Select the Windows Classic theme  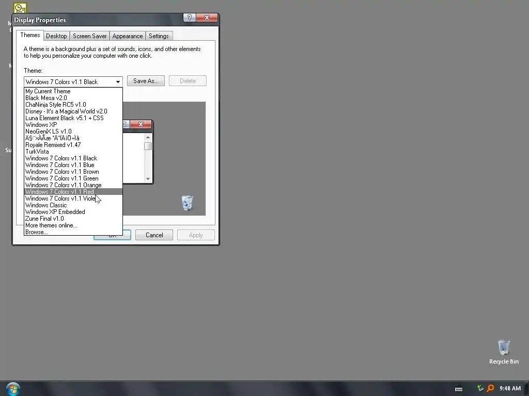(x=73, y=205)
